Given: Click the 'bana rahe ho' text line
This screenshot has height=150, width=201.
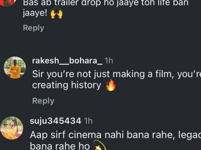Looking at the screenshot, I should [x=59, y=146].
